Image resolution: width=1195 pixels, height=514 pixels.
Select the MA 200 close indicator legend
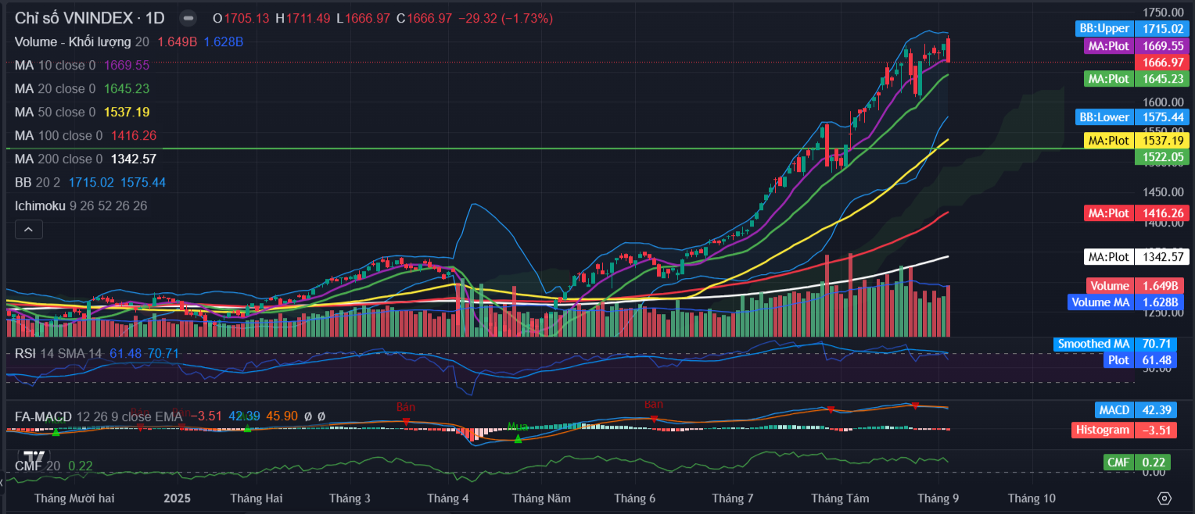coord(58,159)
